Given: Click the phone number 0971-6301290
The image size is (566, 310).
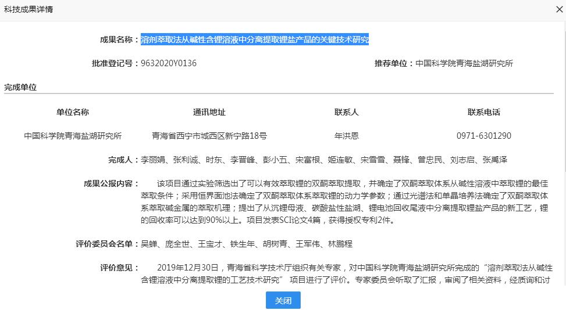Looking at the screenshot, I should [x=484, y=136].
